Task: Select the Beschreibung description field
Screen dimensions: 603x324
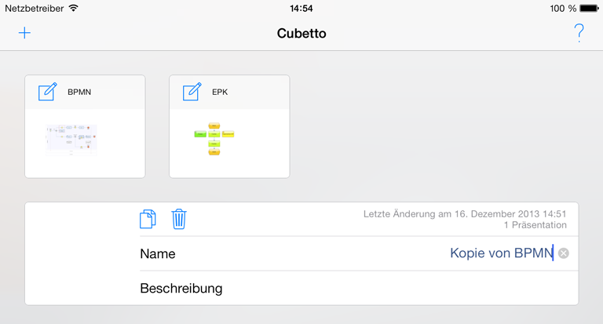Action: pyautogui.click(x=359, y=288)
